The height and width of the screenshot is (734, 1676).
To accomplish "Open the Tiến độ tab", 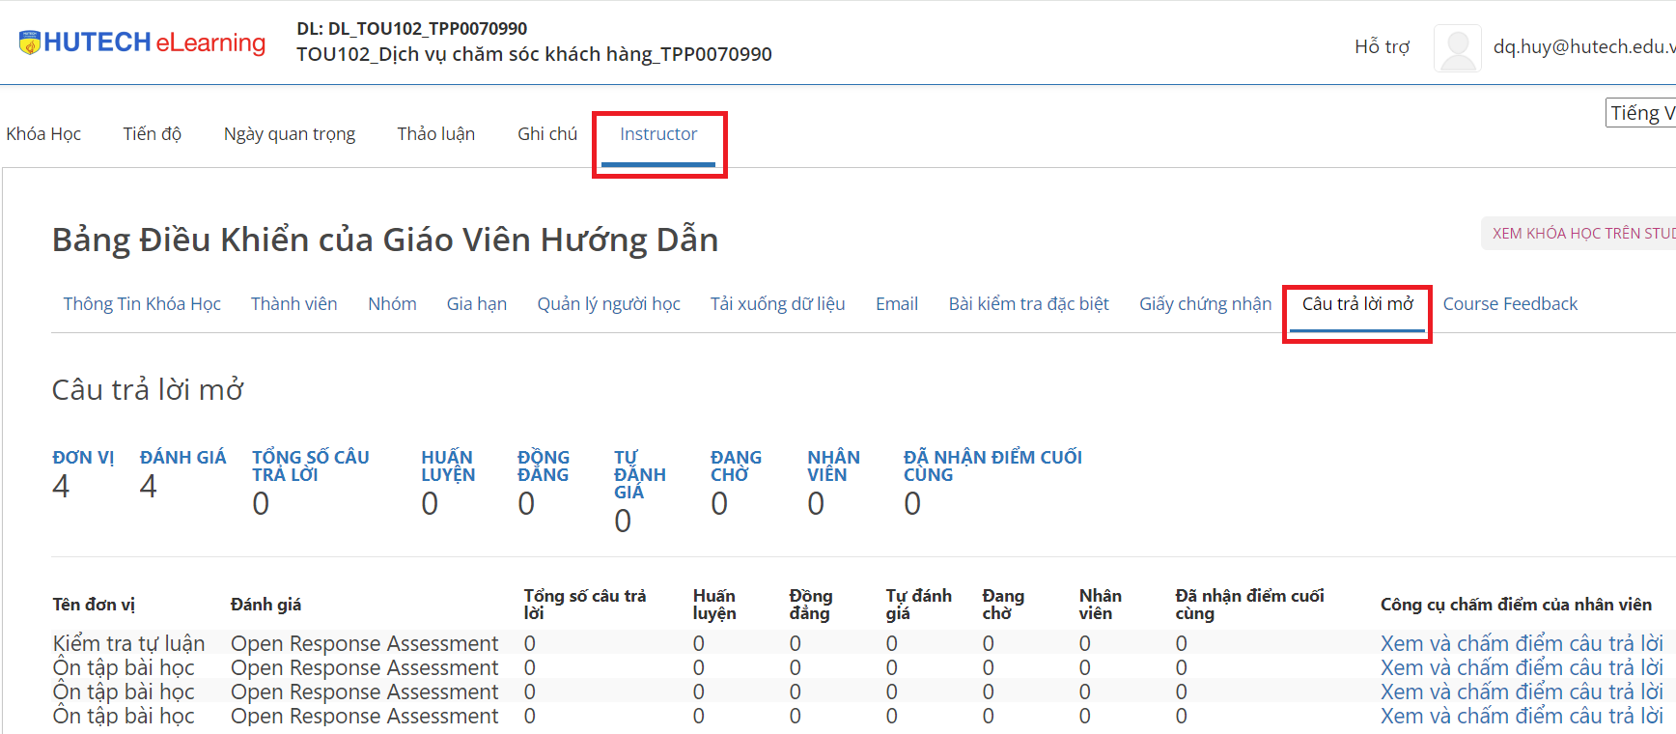I will pyautogui.click(x=152, y=134).
